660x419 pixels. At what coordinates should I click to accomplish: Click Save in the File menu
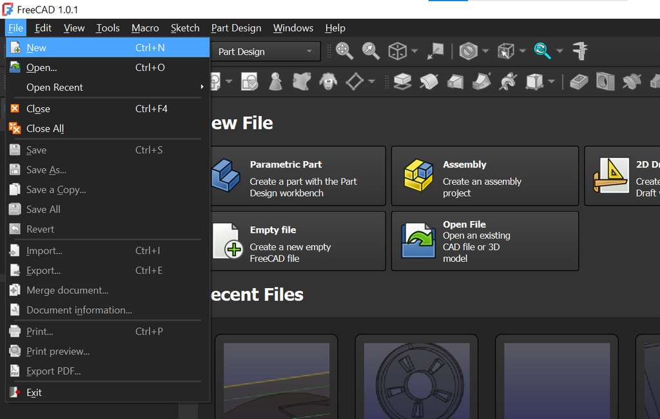108,150
